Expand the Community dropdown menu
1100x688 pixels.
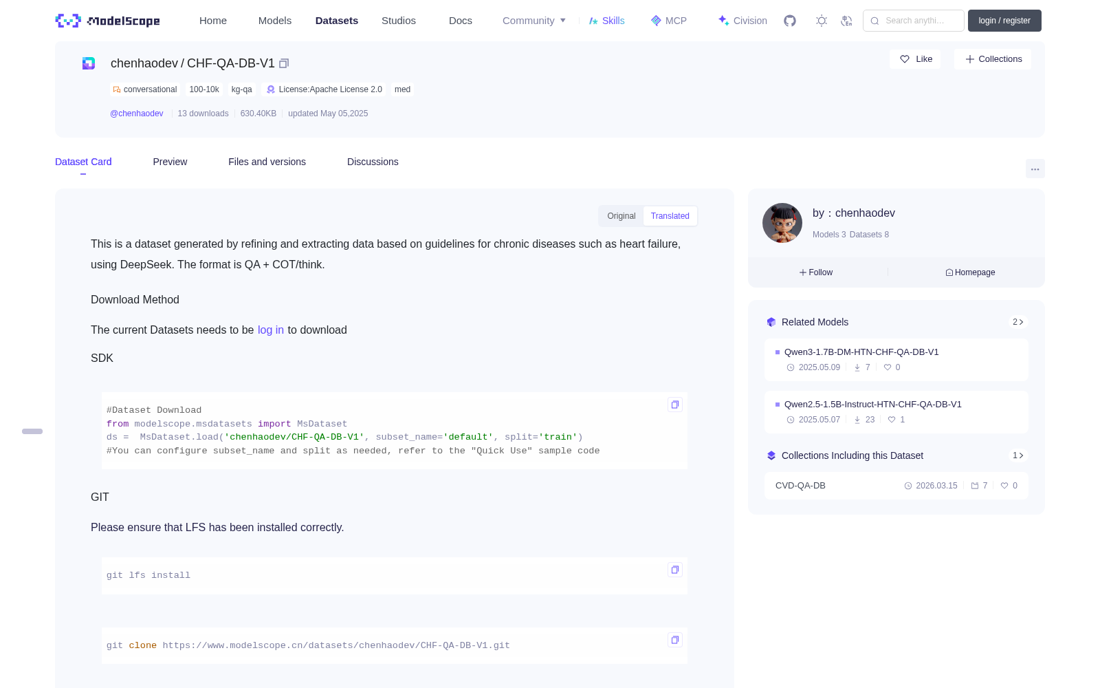534,21
